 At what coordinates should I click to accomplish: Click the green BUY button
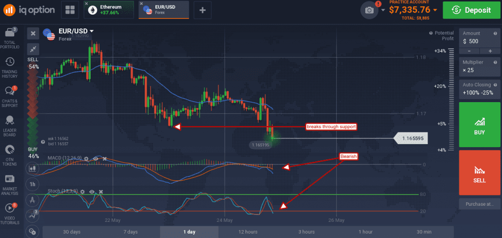[479, 125]
